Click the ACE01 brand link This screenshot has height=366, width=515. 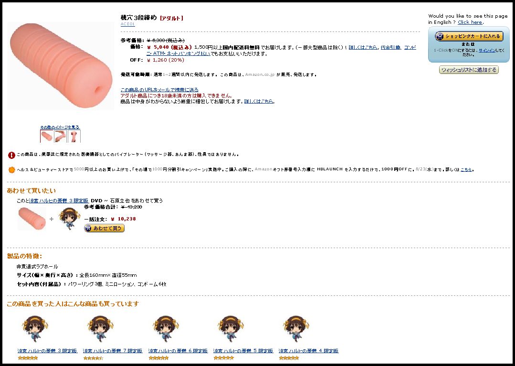127,24
